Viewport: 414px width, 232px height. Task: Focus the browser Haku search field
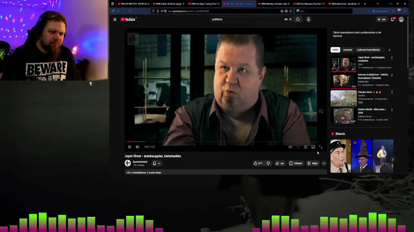coord(323,11)
